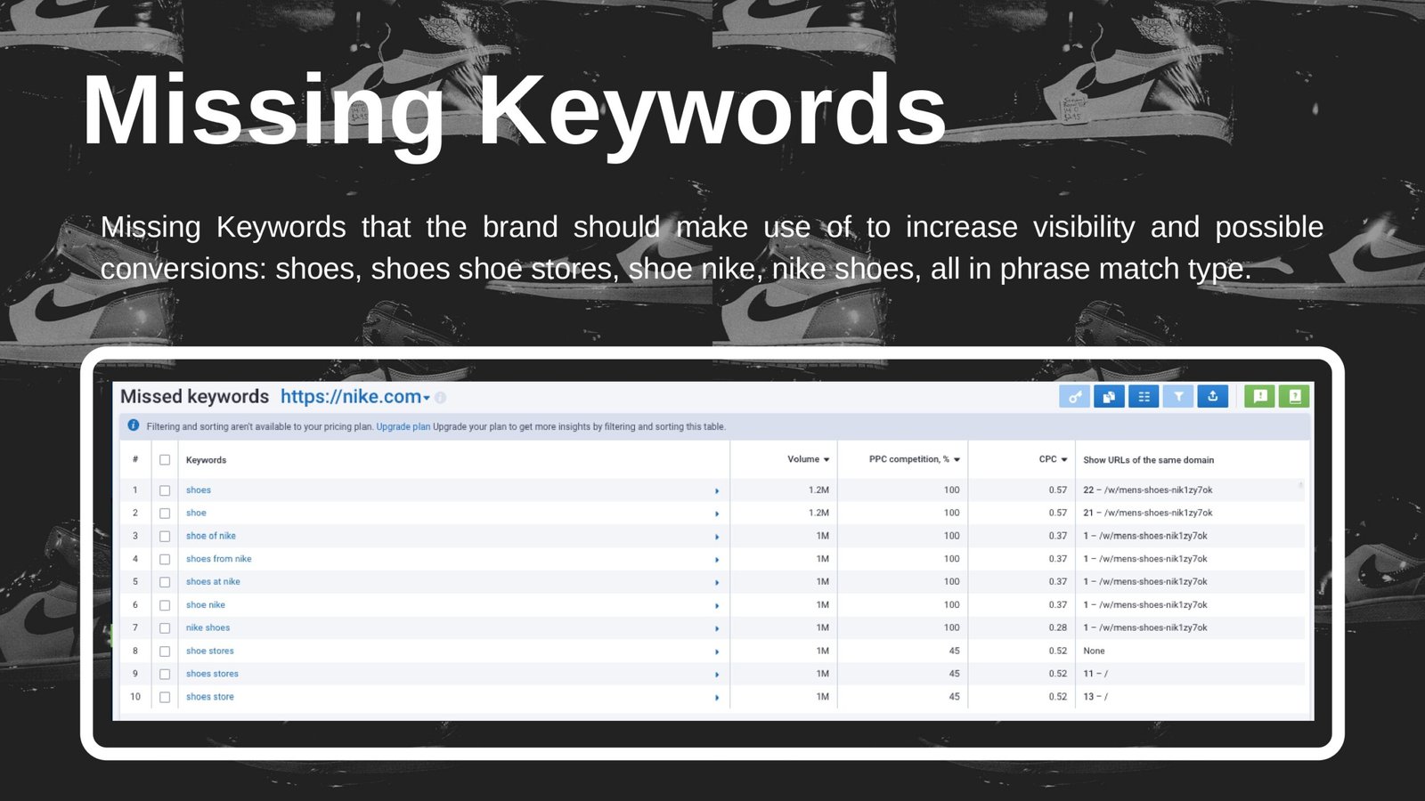1425x801 pixels.
Task: Click the '#' column header
Action: coord(135,460)
